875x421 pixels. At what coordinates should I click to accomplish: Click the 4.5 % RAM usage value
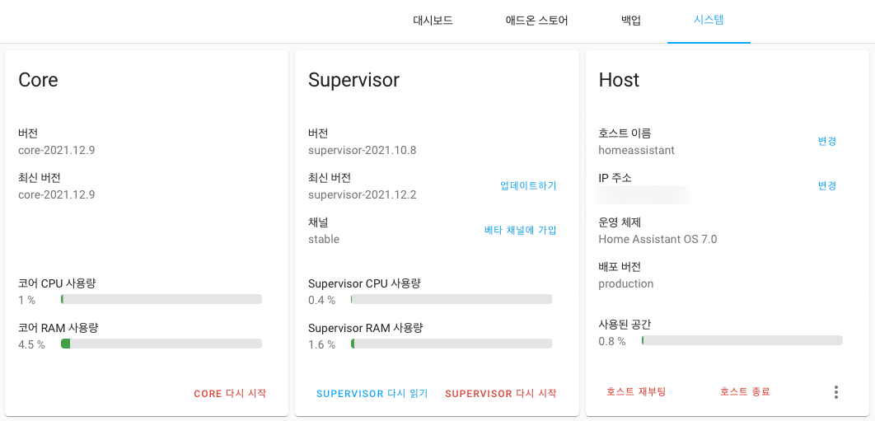31,344
